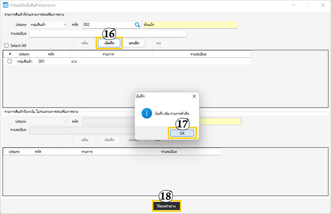Close the main window from title bar
331x214 pixels.
point(323,5)
